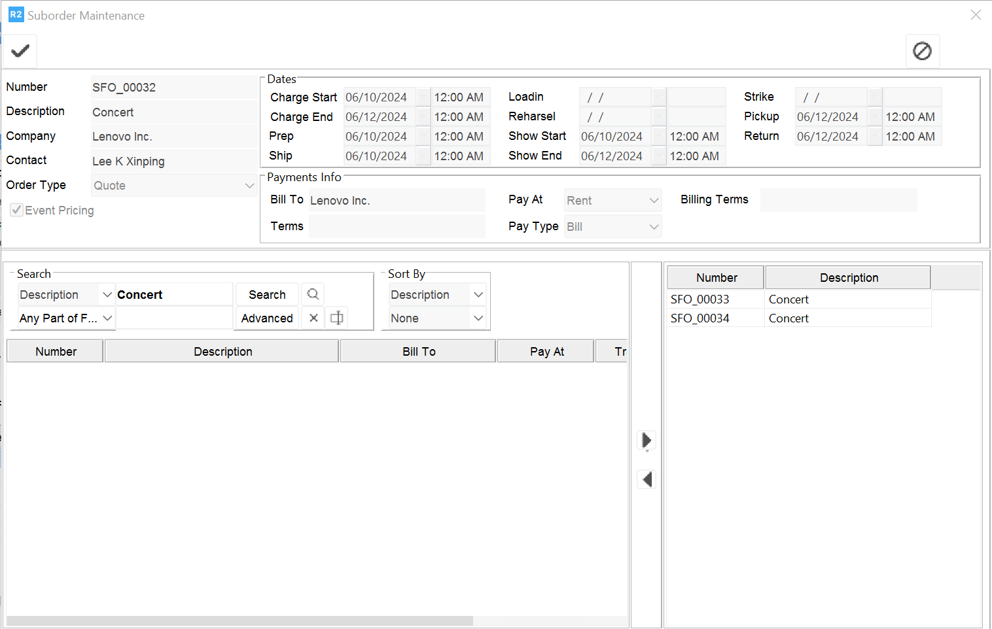Image resolution: width=992 pixels, height=629 pixels.
Task: Expand the Any Part of Field dropdown
Action: (x=107, y=318)
